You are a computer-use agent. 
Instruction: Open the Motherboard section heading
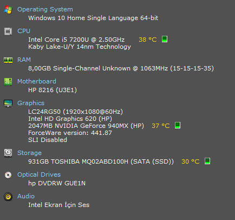point(37,81)
